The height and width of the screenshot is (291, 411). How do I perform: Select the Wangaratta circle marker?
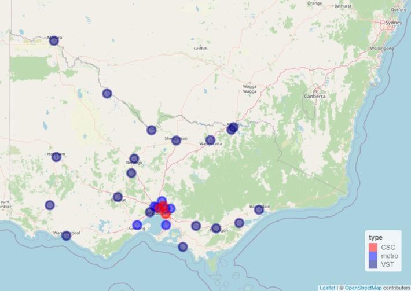point(210,140)
